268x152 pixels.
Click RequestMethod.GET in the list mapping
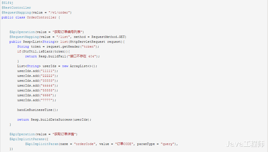click(108, 37)
